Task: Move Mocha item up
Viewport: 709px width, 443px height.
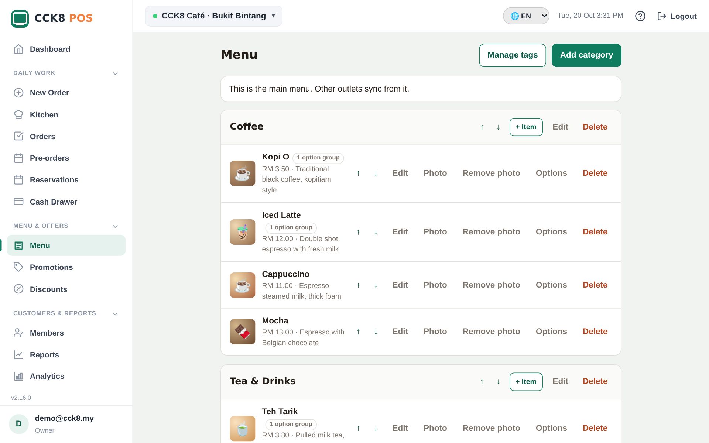Action: pos(358,332)
